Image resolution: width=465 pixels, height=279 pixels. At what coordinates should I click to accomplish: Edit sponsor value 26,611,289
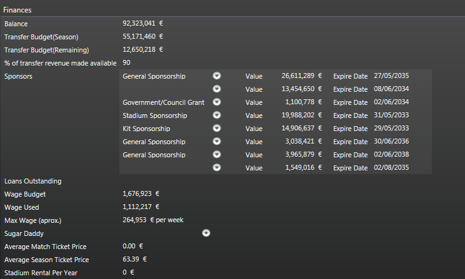tap(297, 76)
